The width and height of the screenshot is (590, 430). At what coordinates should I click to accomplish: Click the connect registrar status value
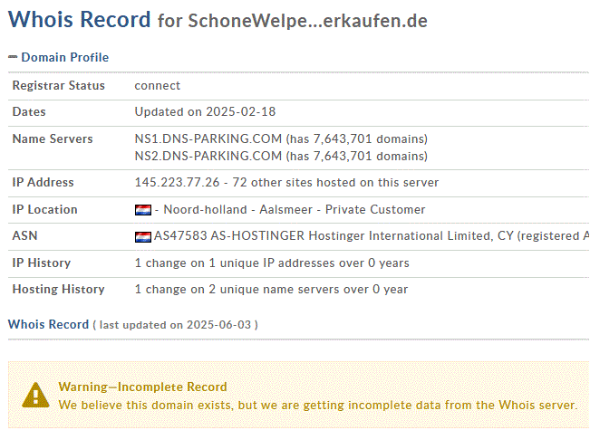[x=158, y=86]
